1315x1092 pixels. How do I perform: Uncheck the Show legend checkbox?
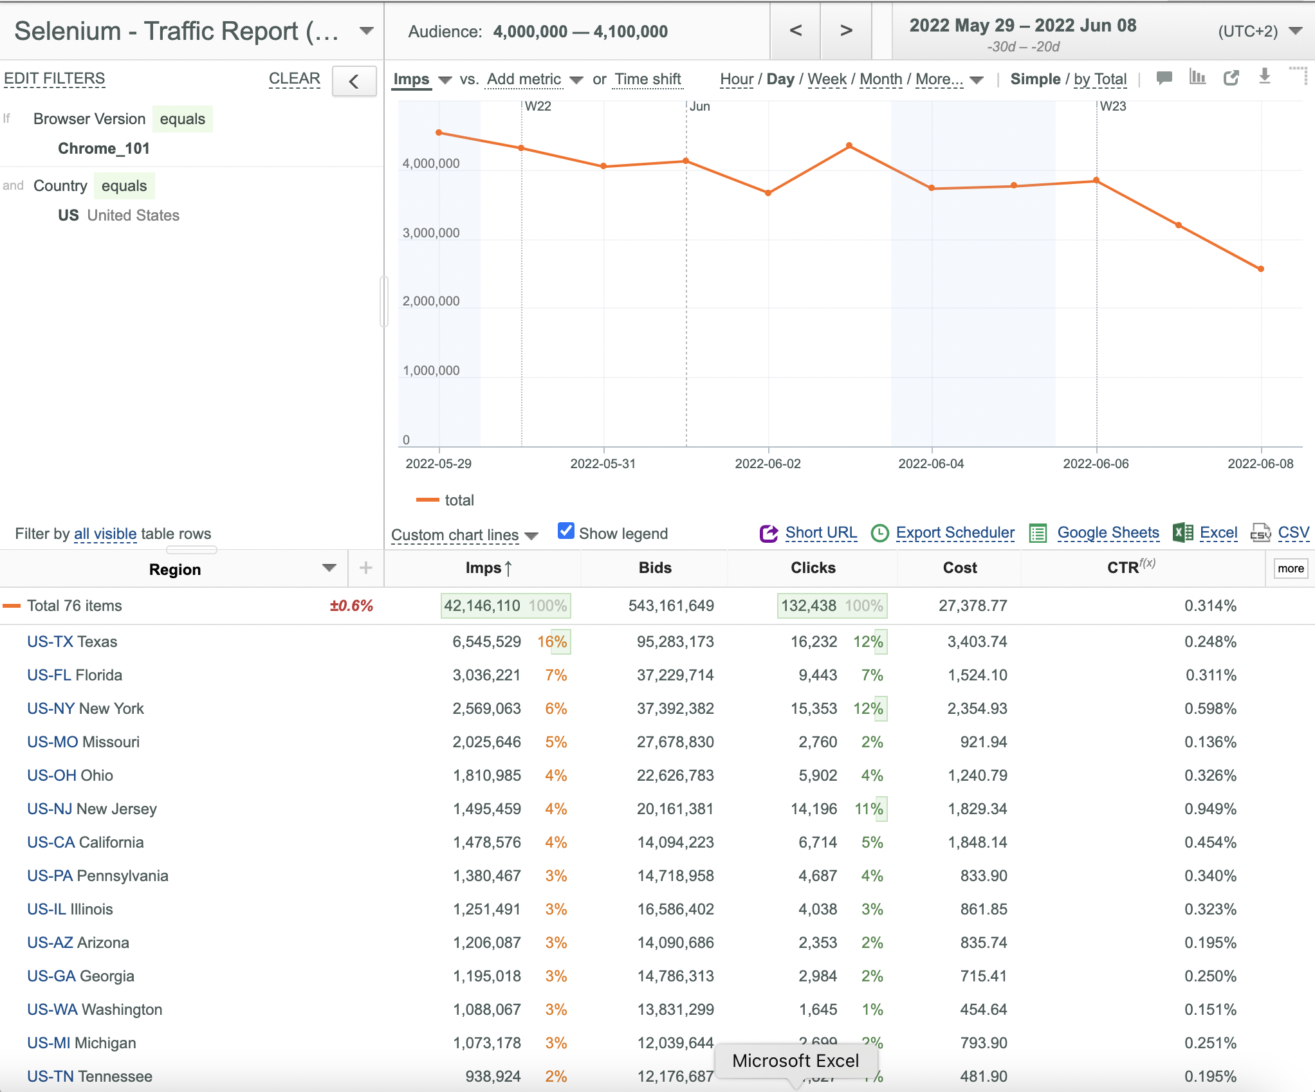click(566, 531)
